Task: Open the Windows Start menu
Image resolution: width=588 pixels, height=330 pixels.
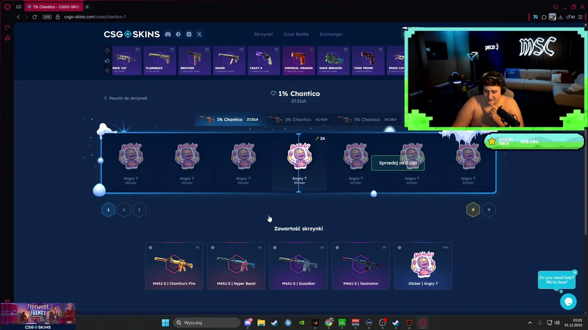Action: (x=165, y=323)
